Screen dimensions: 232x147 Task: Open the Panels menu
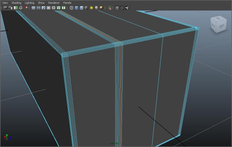(x=67, y=3)
